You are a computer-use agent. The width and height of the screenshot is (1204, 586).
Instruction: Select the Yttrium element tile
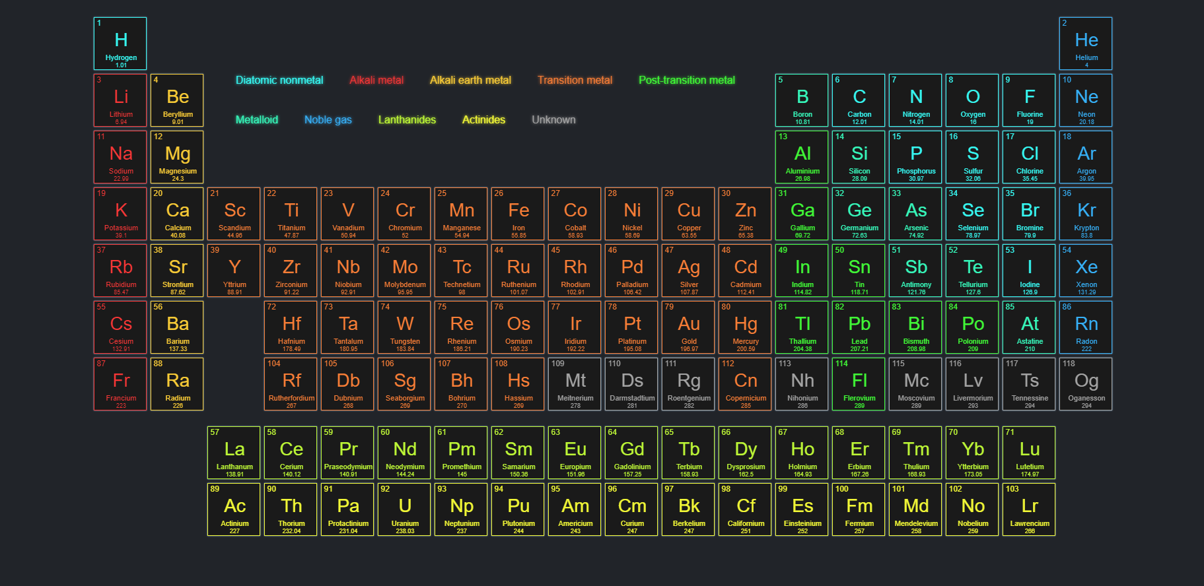234,271
